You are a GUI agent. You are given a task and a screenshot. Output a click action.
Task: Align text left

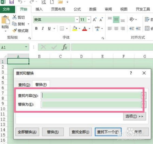pos(110,29)
